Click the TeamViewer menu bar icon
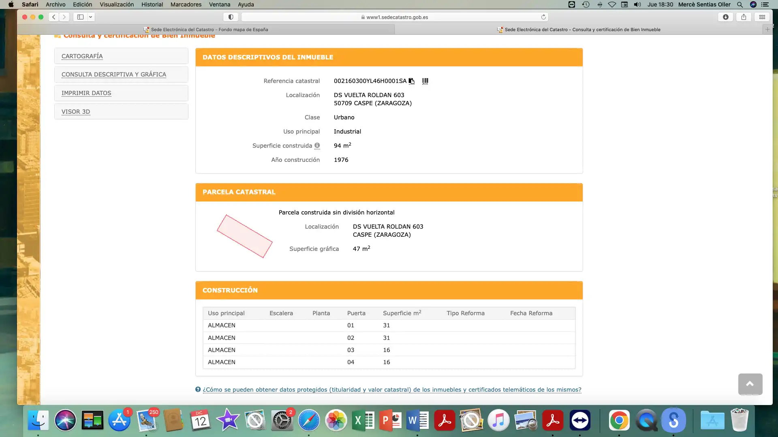 [x=572, y=4]
